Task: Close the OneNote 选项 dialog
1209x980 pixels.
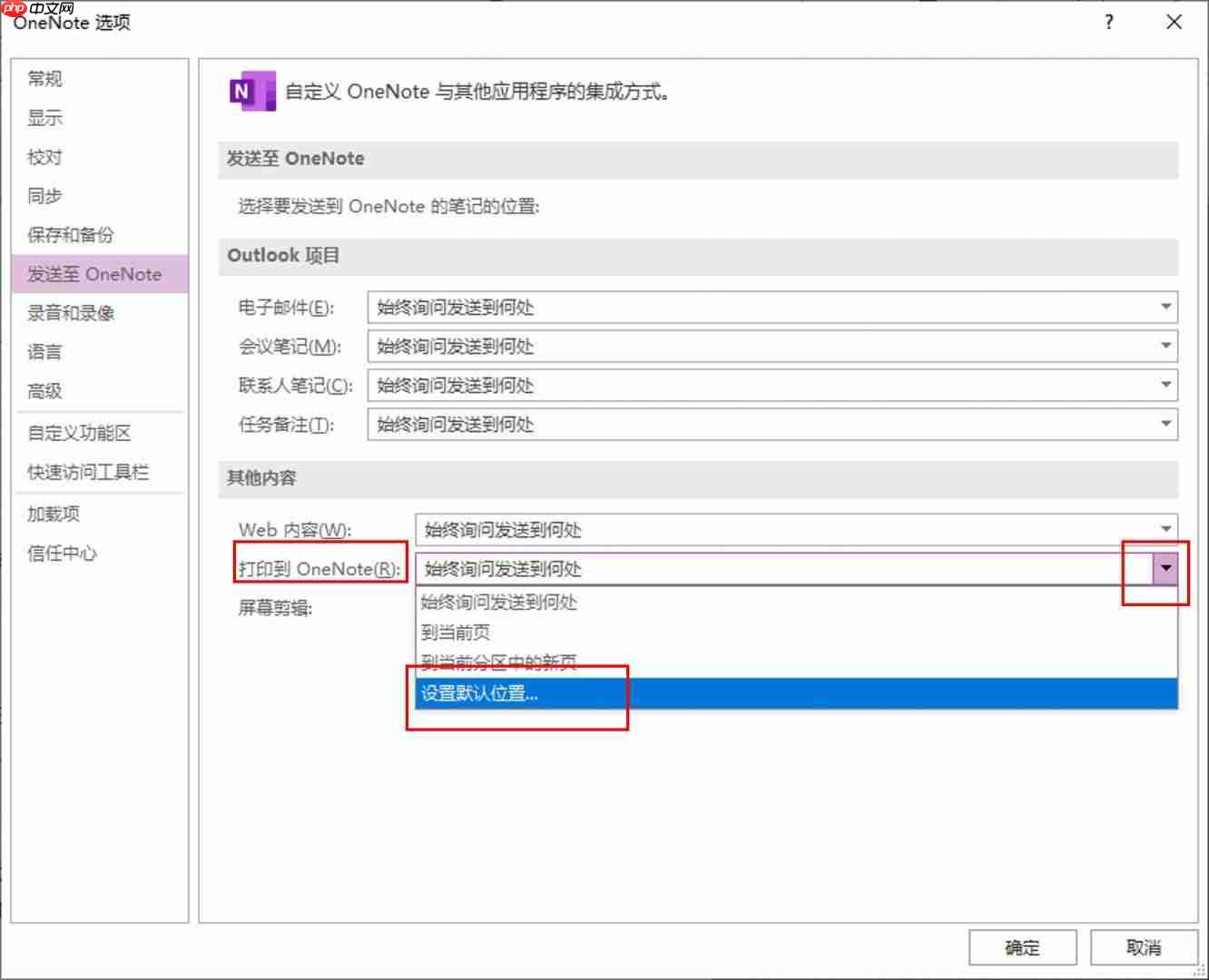Action: 1174,22
